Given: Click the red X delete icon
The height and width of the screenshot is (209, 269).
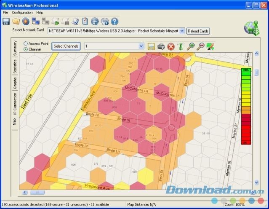Looking at the screenshot, I should click(171, 46).
